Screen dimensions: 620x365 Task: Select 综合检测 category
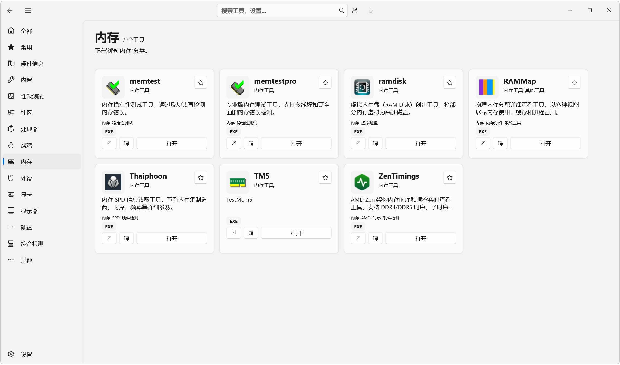(42, 244)
